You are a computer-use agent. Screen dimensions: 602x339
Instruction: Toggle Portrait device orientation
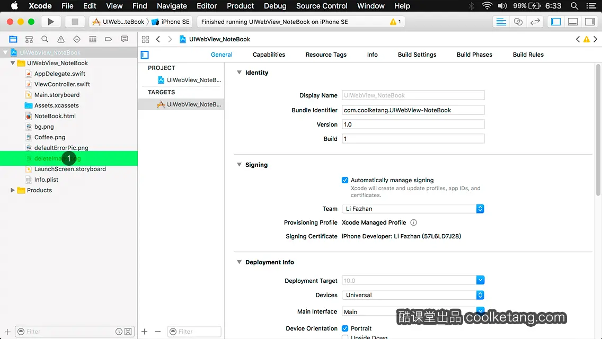[345, 328]
